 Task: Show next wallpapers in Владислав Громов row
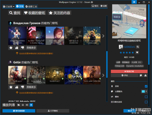tap(103, 36)
